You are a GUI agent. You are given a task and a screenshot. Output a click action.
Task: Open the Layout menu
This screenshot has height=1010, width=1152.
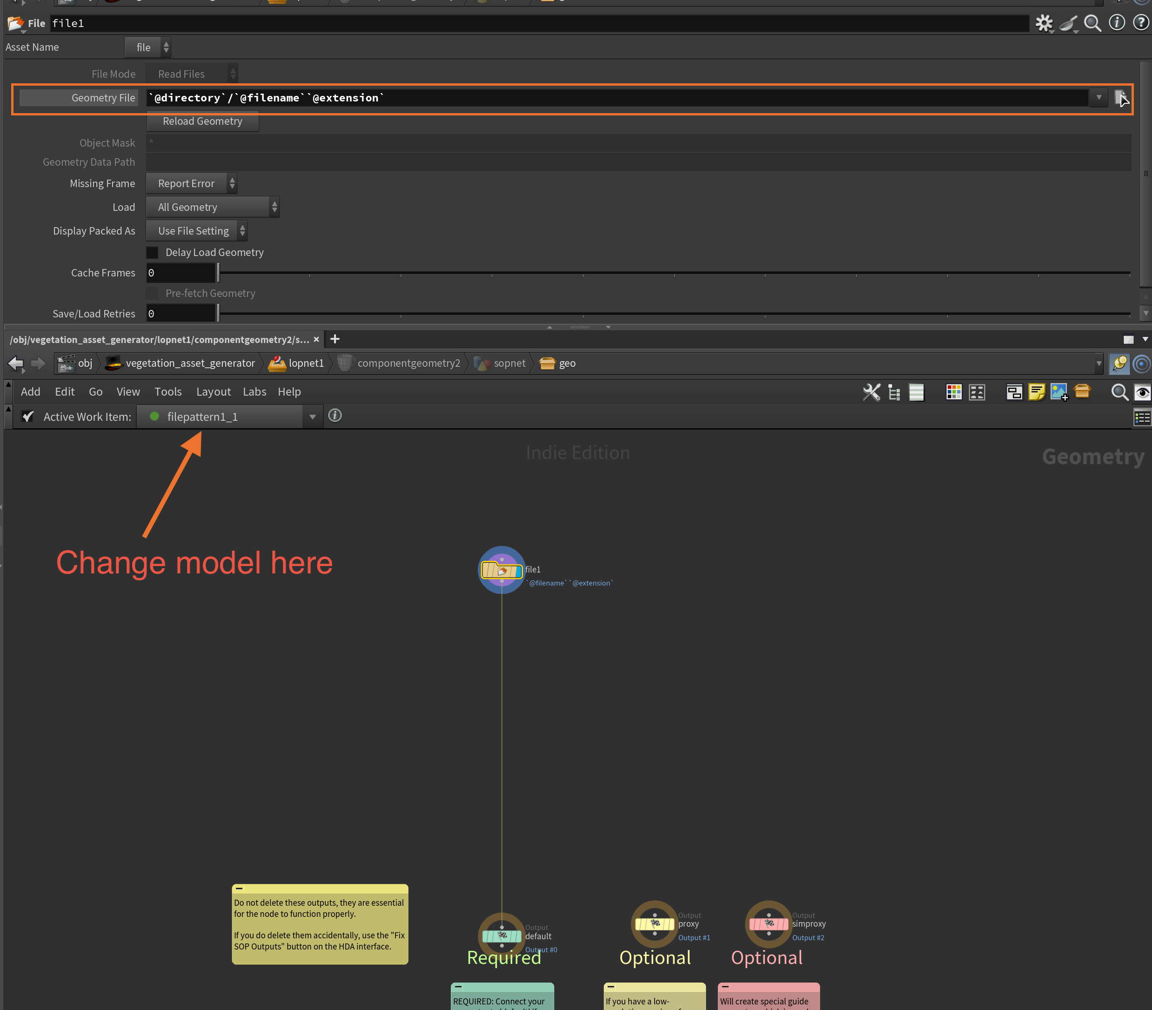pos(213,392)
